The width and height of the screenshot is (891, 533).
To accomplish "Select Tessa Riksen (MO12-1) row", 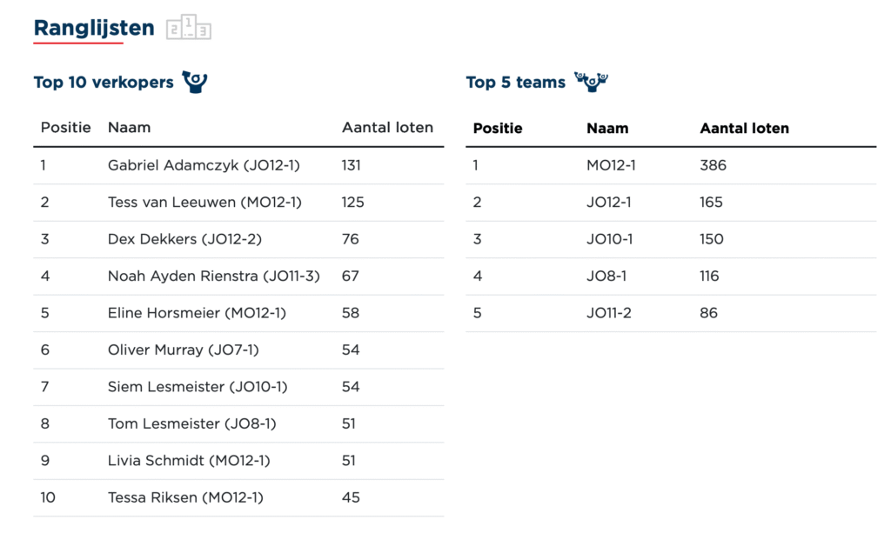I will (185, 498).
